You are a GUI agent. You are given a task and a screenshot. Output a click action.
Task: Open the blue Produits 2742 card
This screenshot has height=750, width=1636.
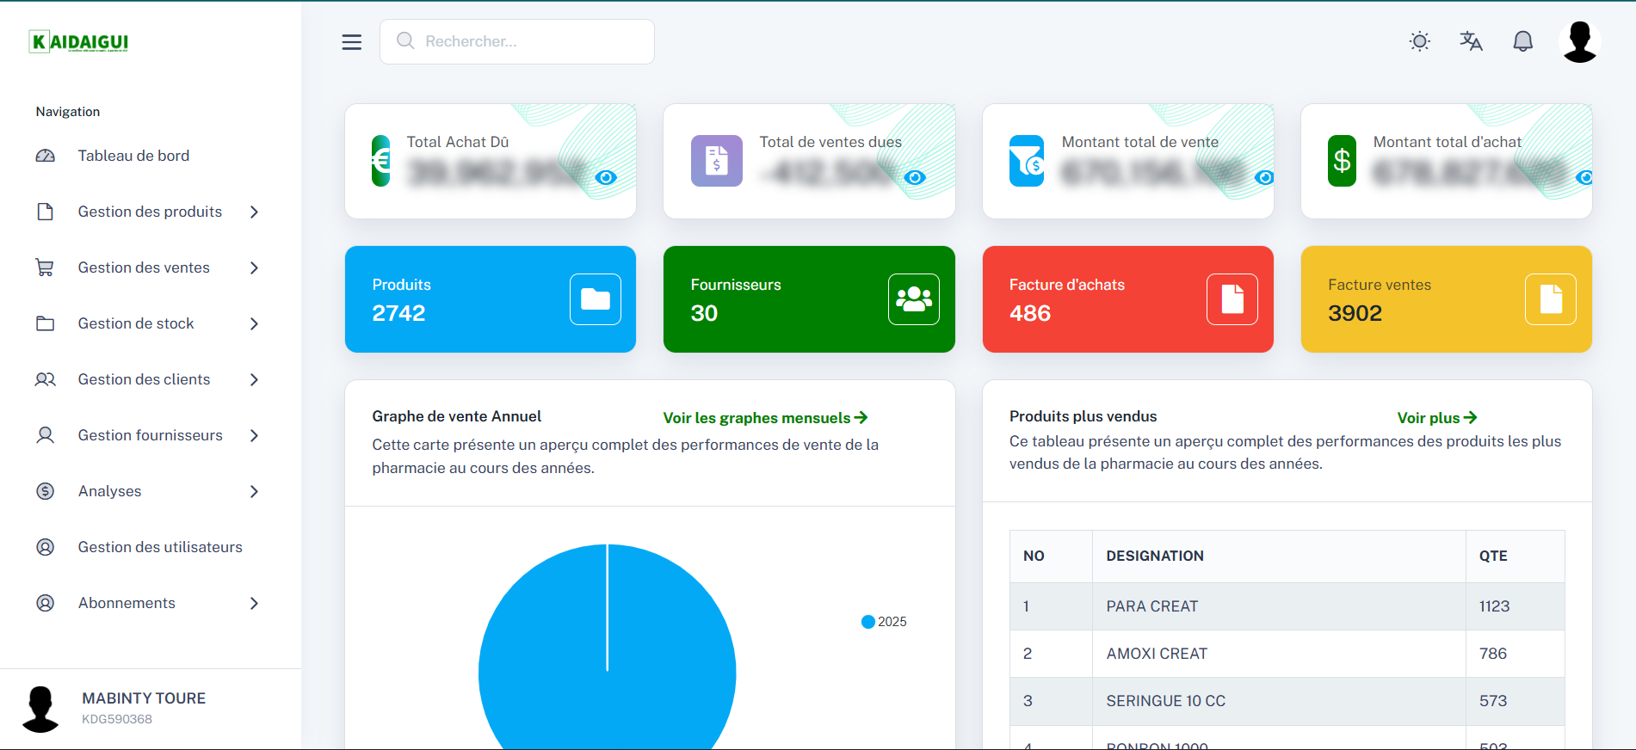491,299
